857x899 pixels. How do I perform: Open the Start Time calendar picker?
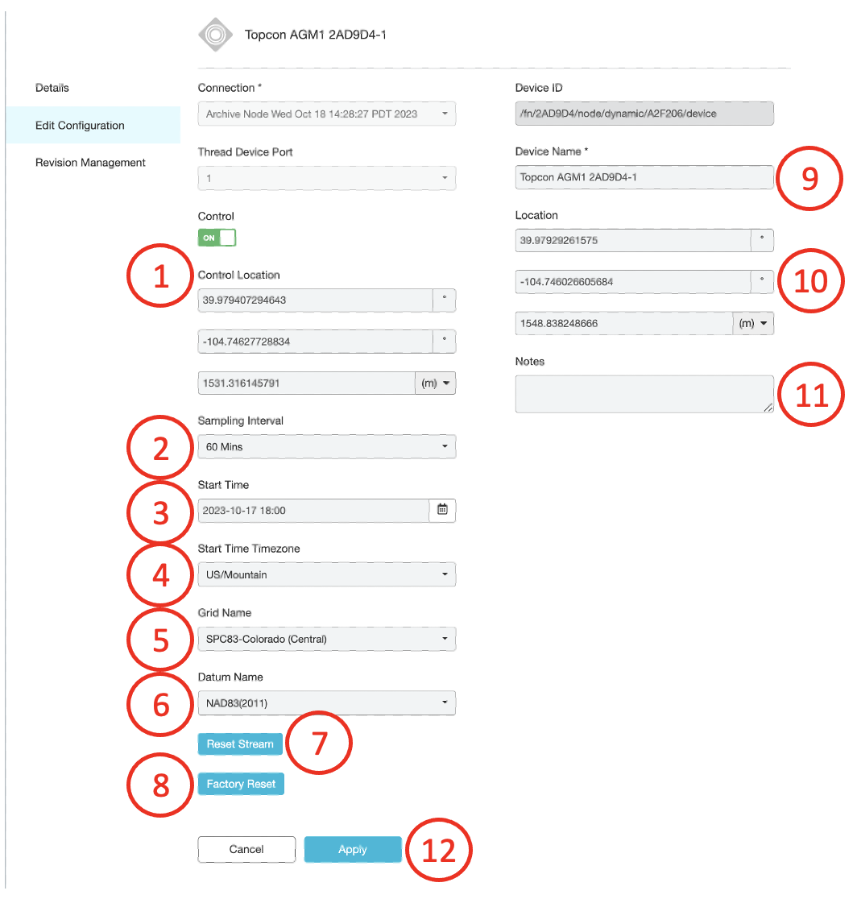click(x=442, y=510)
